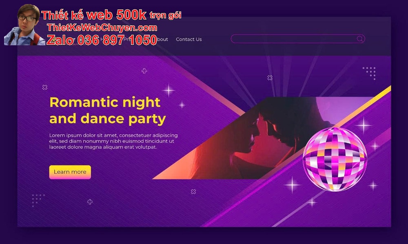Click the X mark below the couple photo
This screenshot has height=244, width=408.
(193, 191)
